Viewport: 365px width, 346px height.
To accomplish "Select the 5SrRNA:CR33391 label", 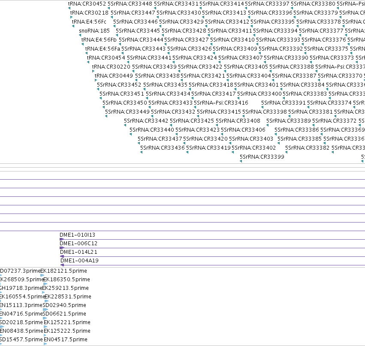I will tap(284, 103).
